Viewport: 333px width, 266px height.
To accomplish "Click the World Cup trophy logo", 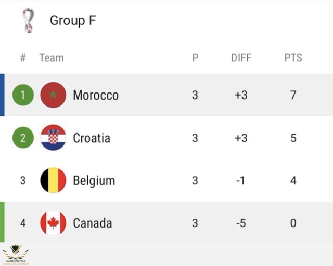I will tap(28, 20).
